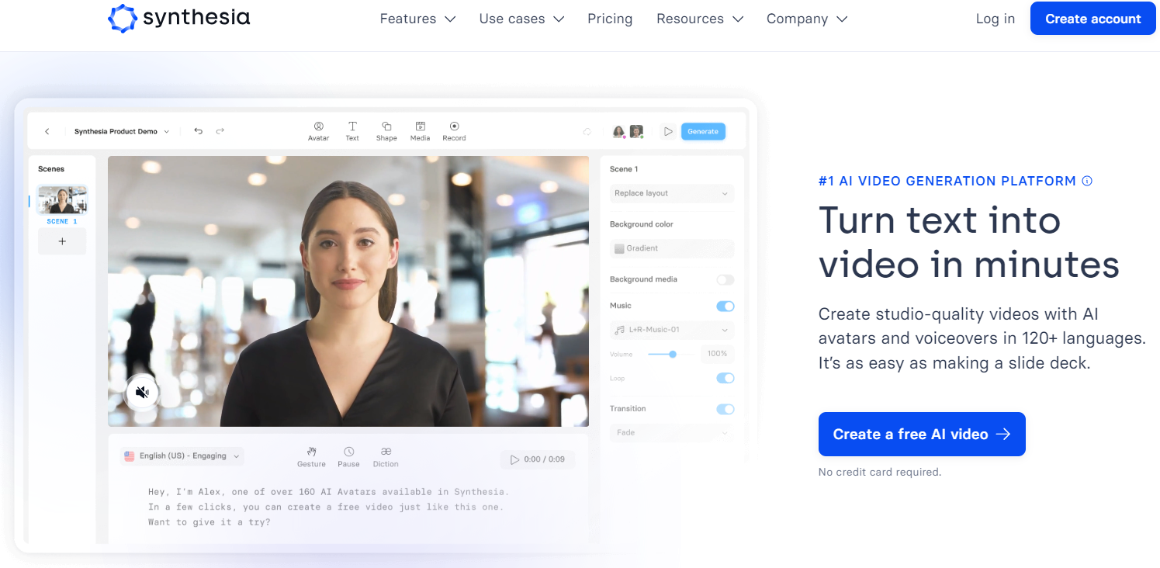Disable the Loop switch

725,378
